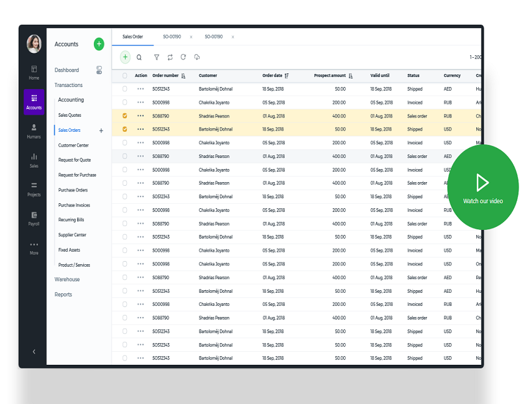Toggle the select-all checkbox in table header

coord(125,76)
